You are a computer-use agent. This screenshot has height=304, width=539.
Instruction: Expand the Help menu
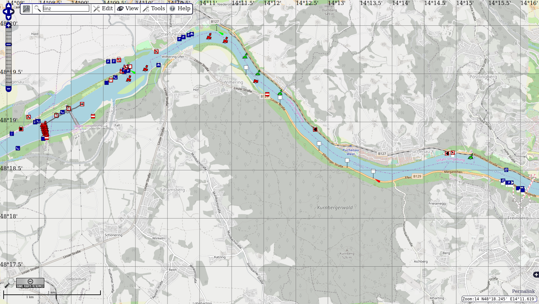click(180, 9)
